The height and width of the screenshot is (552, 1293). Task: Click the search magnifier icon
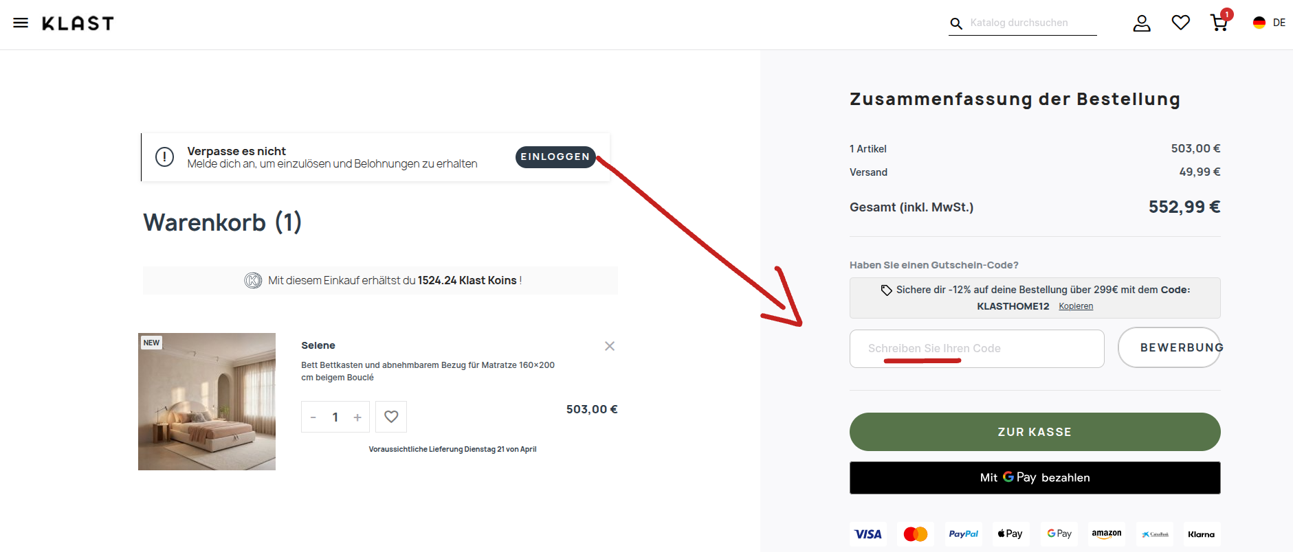pyautogui.click(x=956, y=23)
